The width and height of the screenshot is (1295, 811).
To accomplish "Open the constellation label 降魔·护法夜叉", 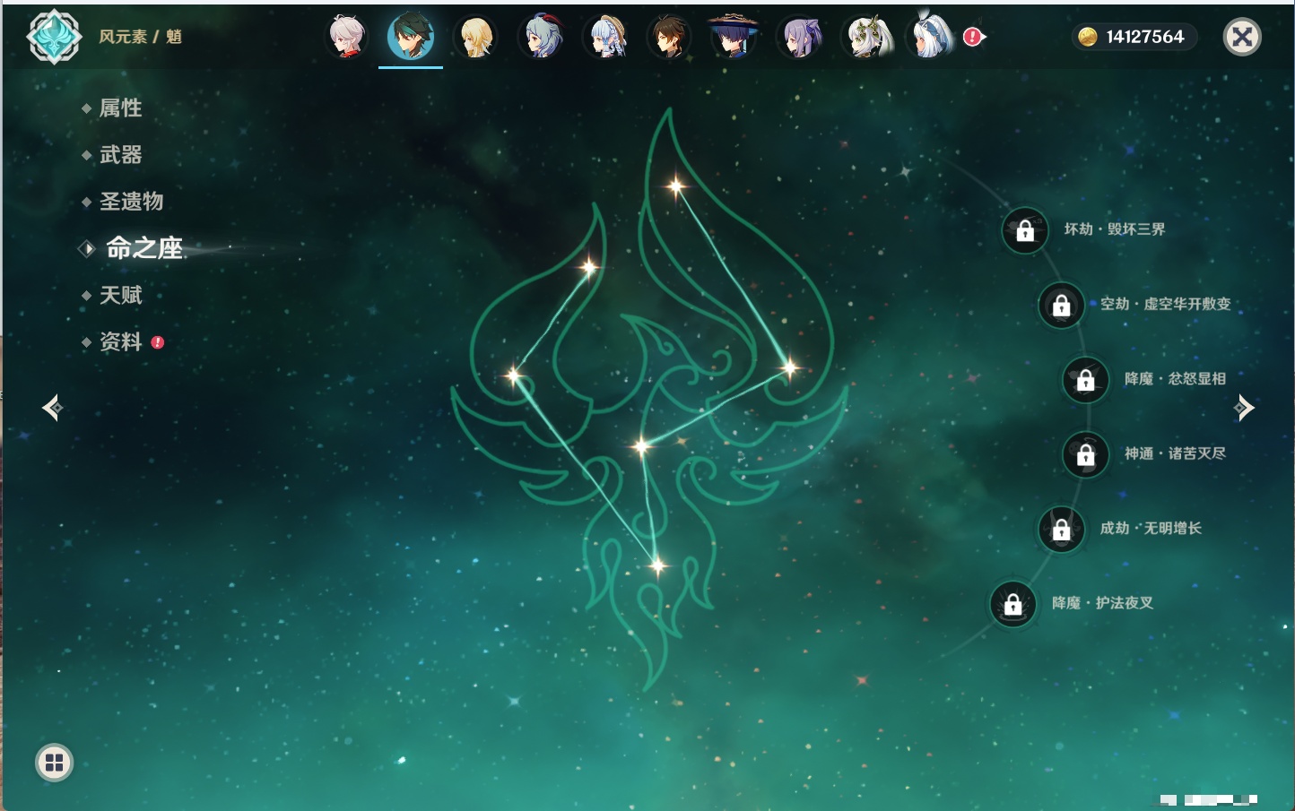I will click(x=1103, y=603).
